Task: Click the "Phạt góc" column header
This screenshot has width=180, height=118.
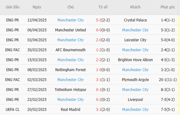Action: pyautogui.click(x=168, y=7)
